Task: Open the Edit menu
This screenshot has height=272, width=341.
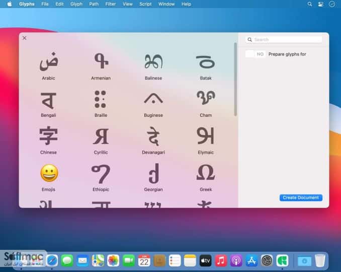Action: 59,4
